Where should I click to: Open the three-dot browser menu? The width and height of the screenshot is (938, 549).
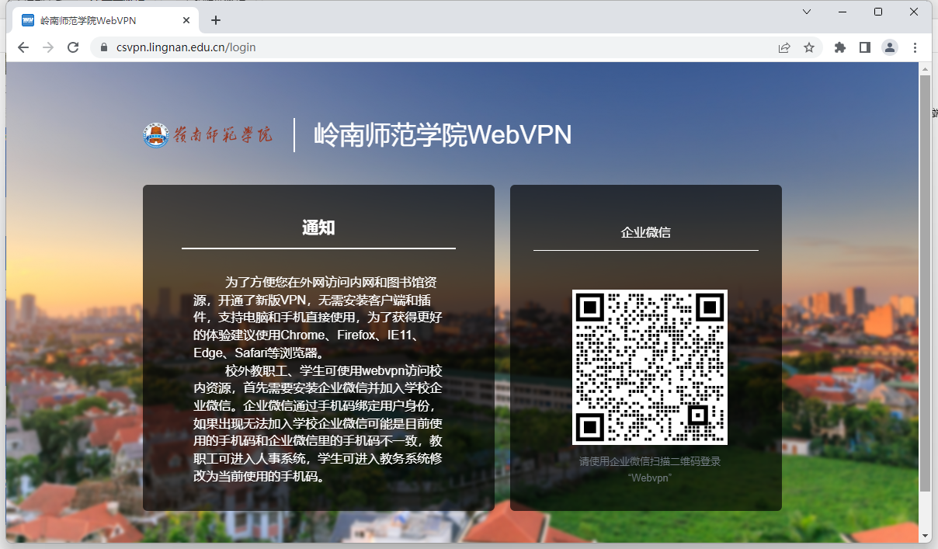coord(915,47)
